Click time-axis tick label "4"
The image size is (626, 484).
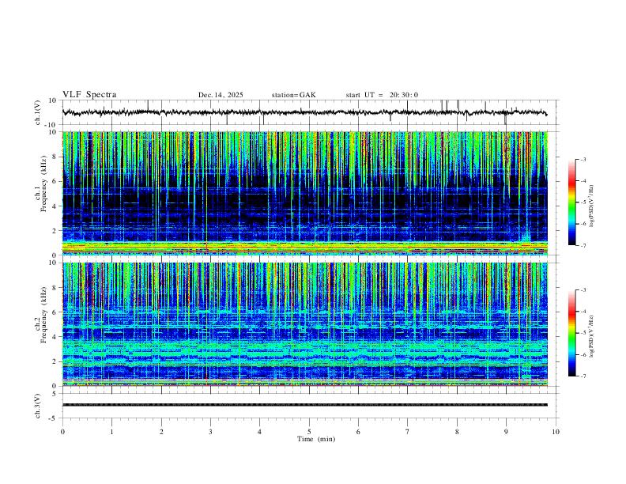(259, 432)
